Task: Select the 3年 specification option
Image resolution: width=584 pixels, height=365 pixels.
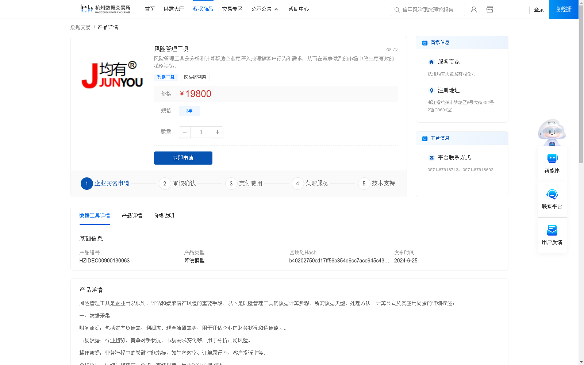Action: coord(189,111)
